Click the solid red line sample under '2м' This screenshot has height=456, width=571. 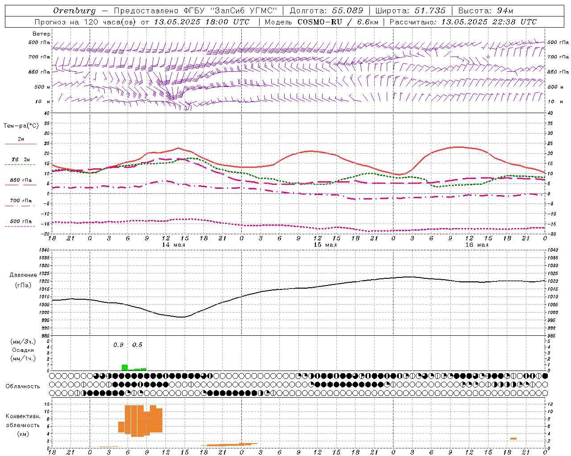(21, 144)
